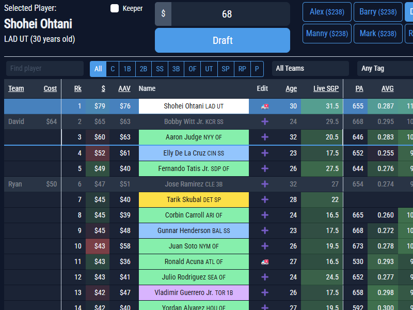The image size is (413, 310).
Task: Filter players by 2B position
Action: click(x=144, y=69)
